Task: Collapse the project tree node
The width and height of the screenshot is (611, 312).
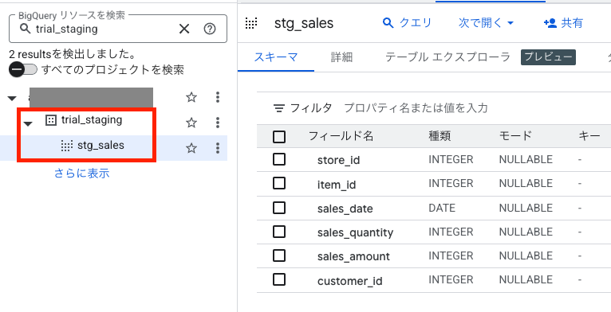Action: [x=13, y=99]
